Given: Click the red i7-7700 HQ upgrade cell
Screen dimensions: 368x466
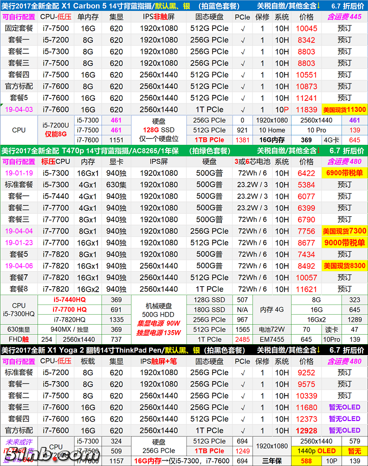Looking at the screenshot, I should tap(69, 310).
